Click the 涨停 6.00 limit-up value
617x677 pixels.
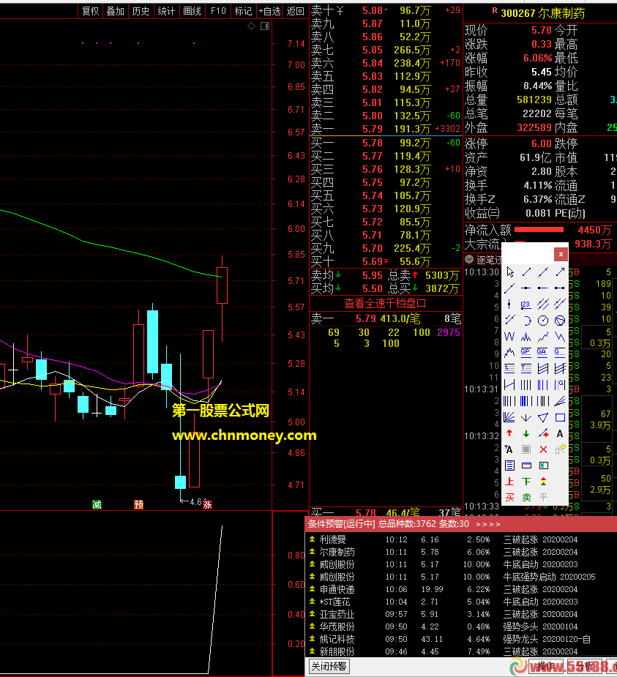[542, 143]
